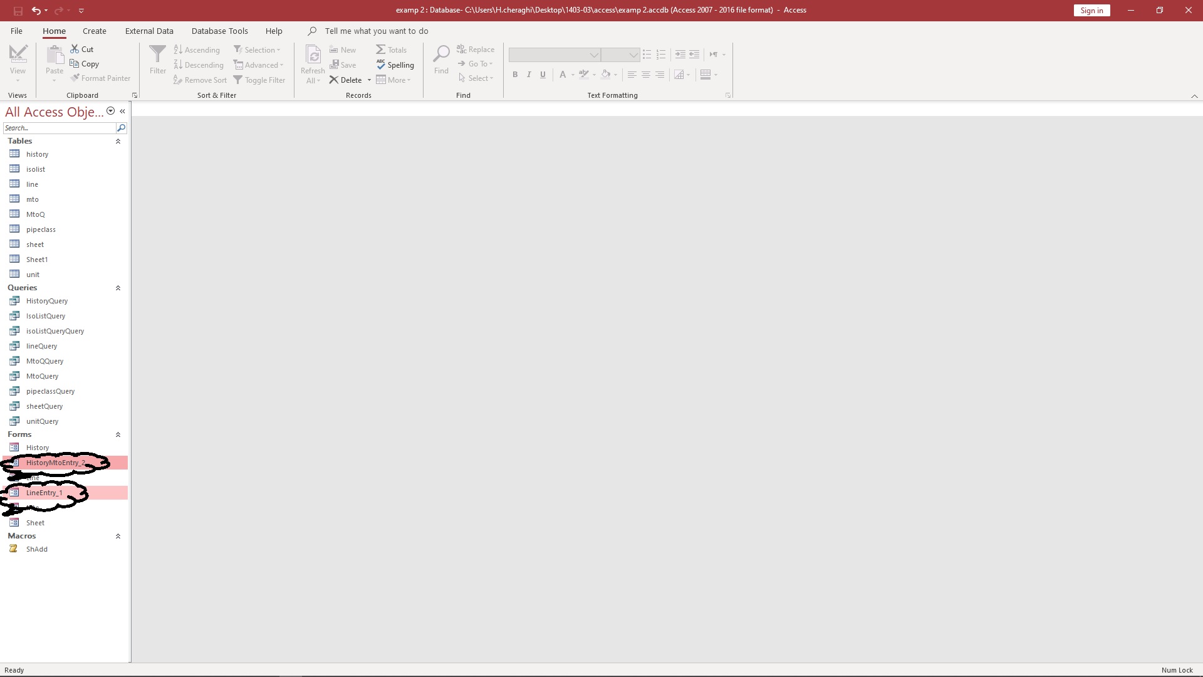Collapse the Tables group
The width and height of the screenshot is (1203, 677).
pyautogui.click(x=118, y=141)
